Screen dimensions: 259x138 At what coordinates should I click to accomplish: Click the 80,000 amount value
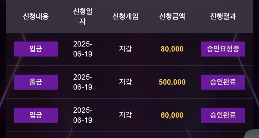tap(172, 49)
